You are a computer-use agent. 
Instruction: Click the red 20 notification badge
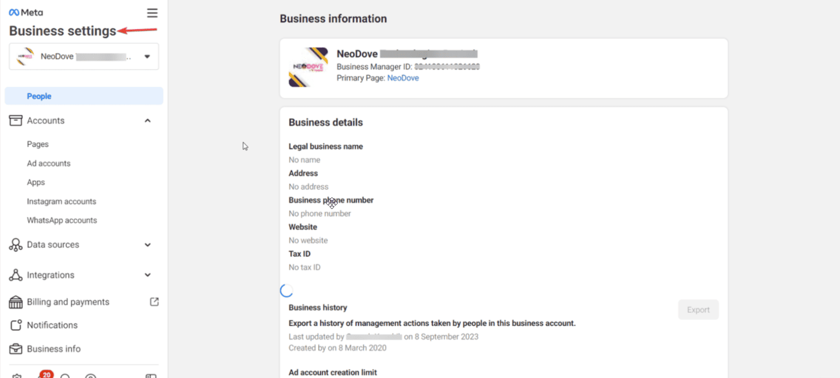click(x=46, y=374)
